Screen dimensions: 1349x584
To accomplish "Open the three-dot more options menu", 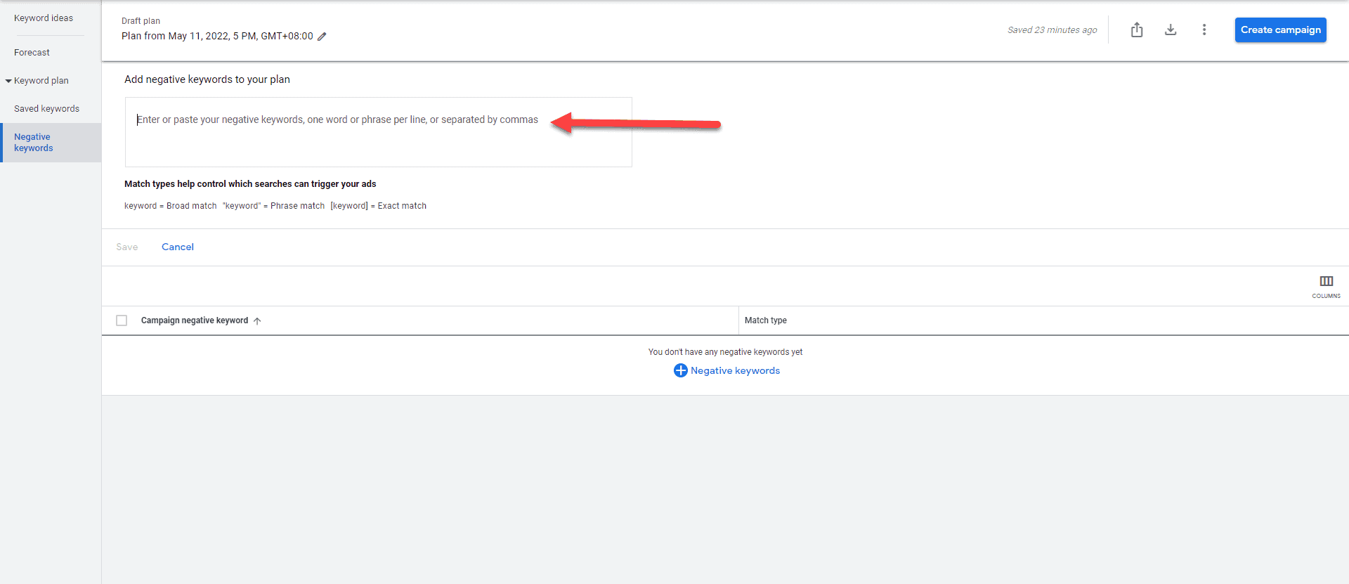I will coord(1204,30).
